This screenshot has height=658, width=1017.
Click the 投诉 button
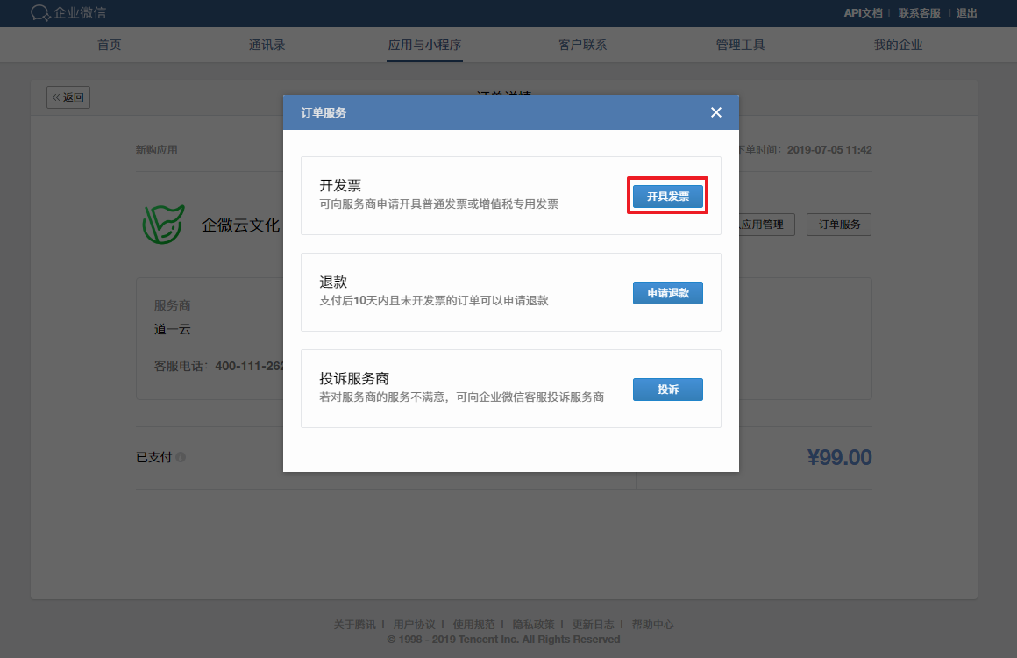click(x=667, y=390)
